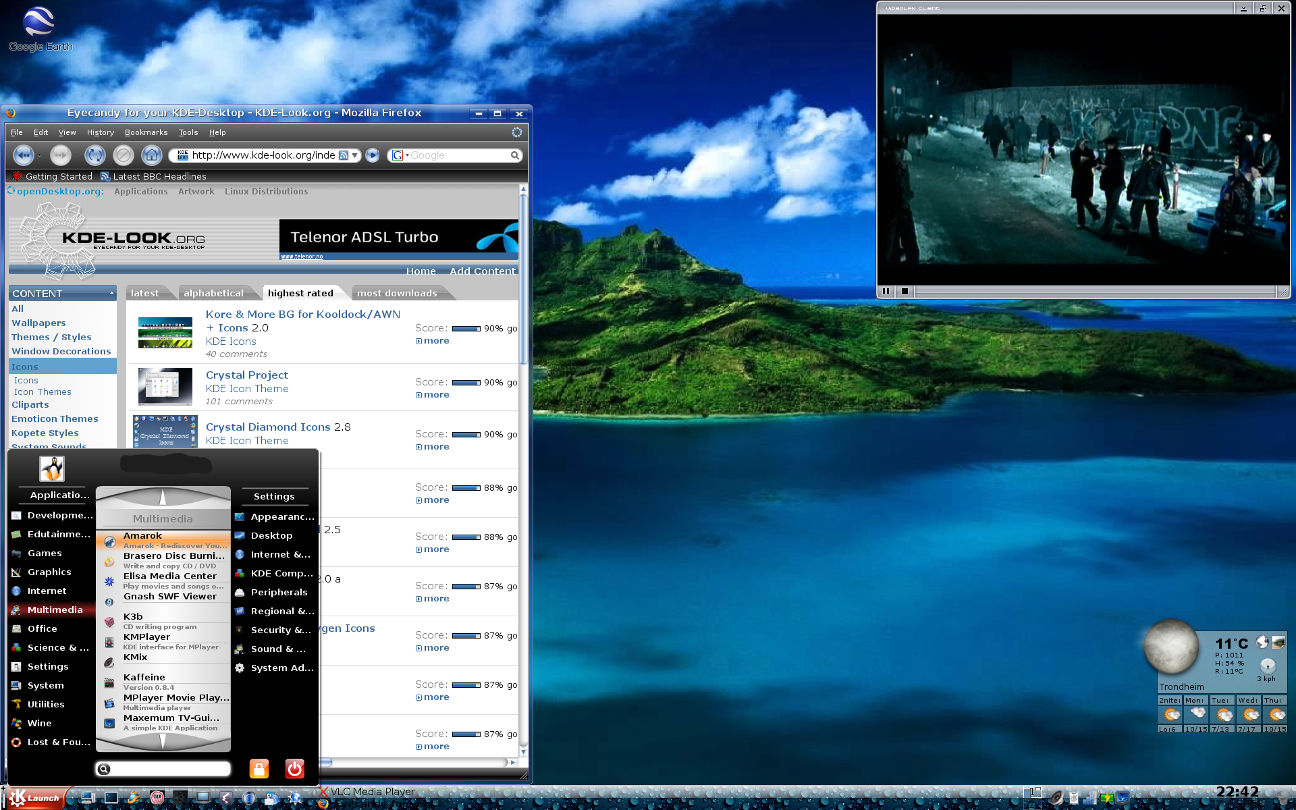Click the display monitor tray icon
The height and width of the screenshot is (810, 1296).
(1123, 799)
